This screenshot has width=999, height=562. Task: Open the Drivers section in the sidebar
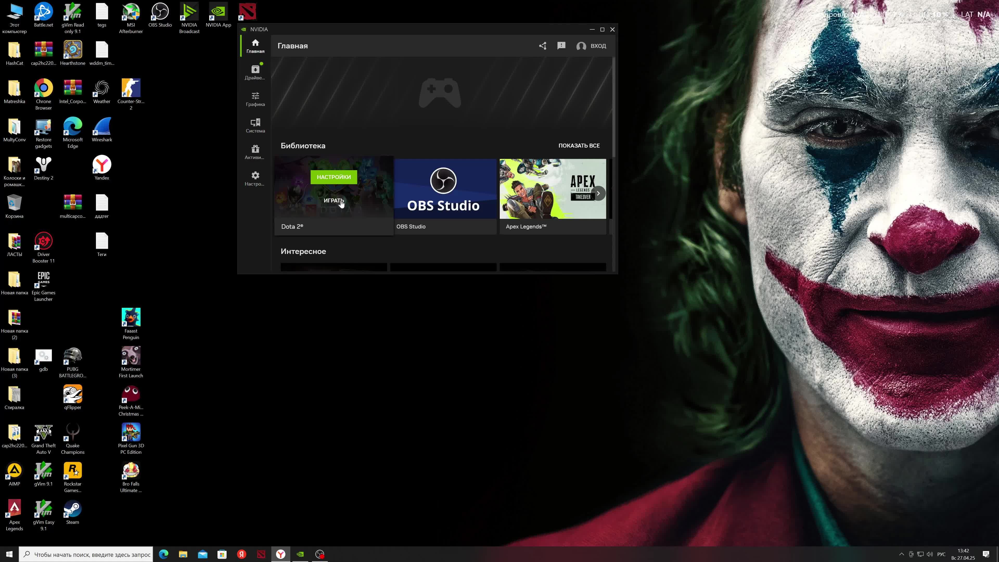(255, 72)
